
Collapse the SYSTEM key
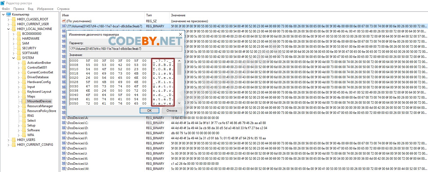point(13,58)
